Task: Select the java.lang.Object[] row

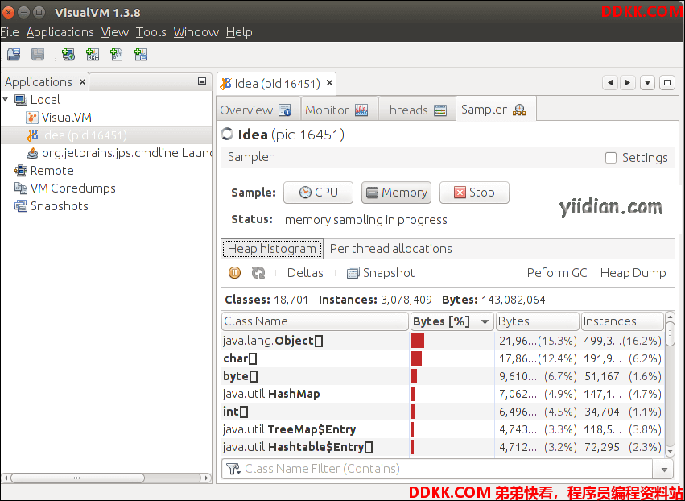Action: point(442,341)
